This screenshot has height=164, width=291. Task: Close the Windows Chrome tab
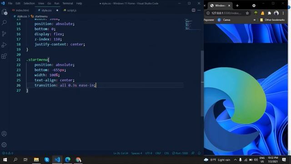click(229, 5)
